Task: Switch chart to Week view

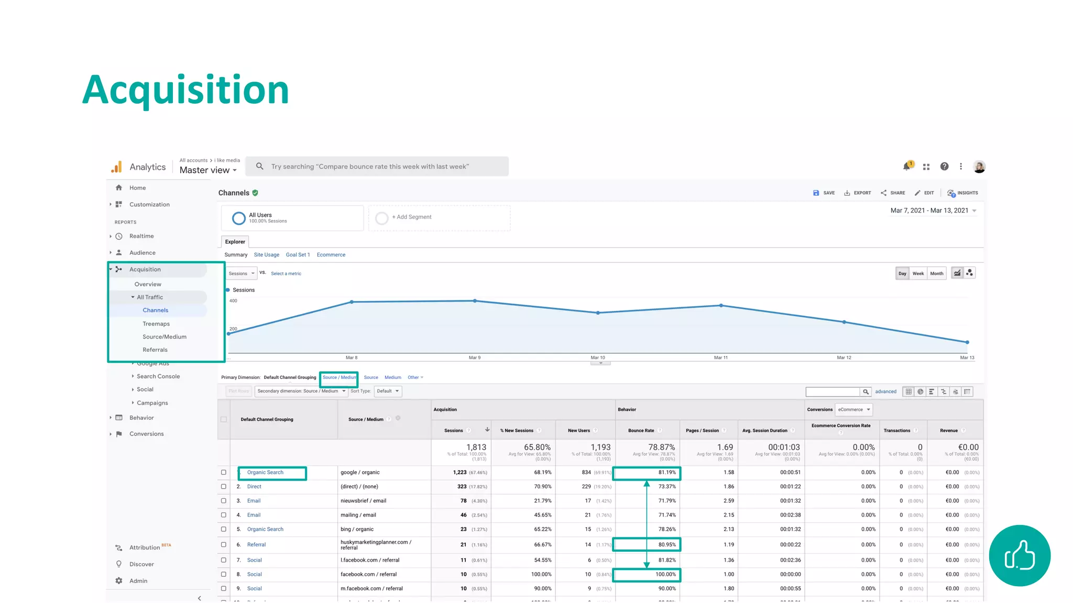Action: (x=918, y=274)
